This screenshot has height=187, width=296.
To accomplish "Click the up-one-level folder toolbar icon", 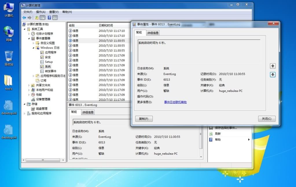I will [37, 18].
